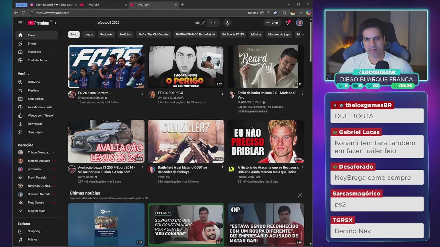This screenshot has height=247, width=440.
Task: Select the Motores de jogo chip
Action: click(279, 34)
